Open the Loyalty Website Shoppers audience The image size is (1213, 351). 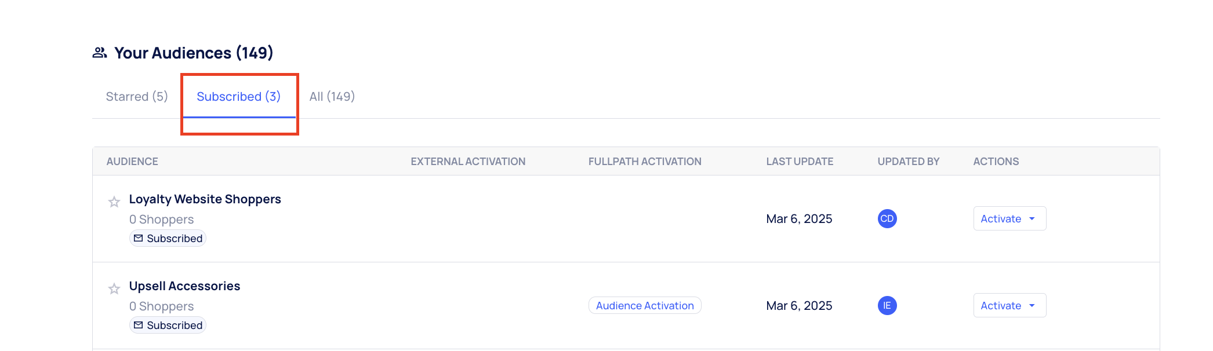205,199
